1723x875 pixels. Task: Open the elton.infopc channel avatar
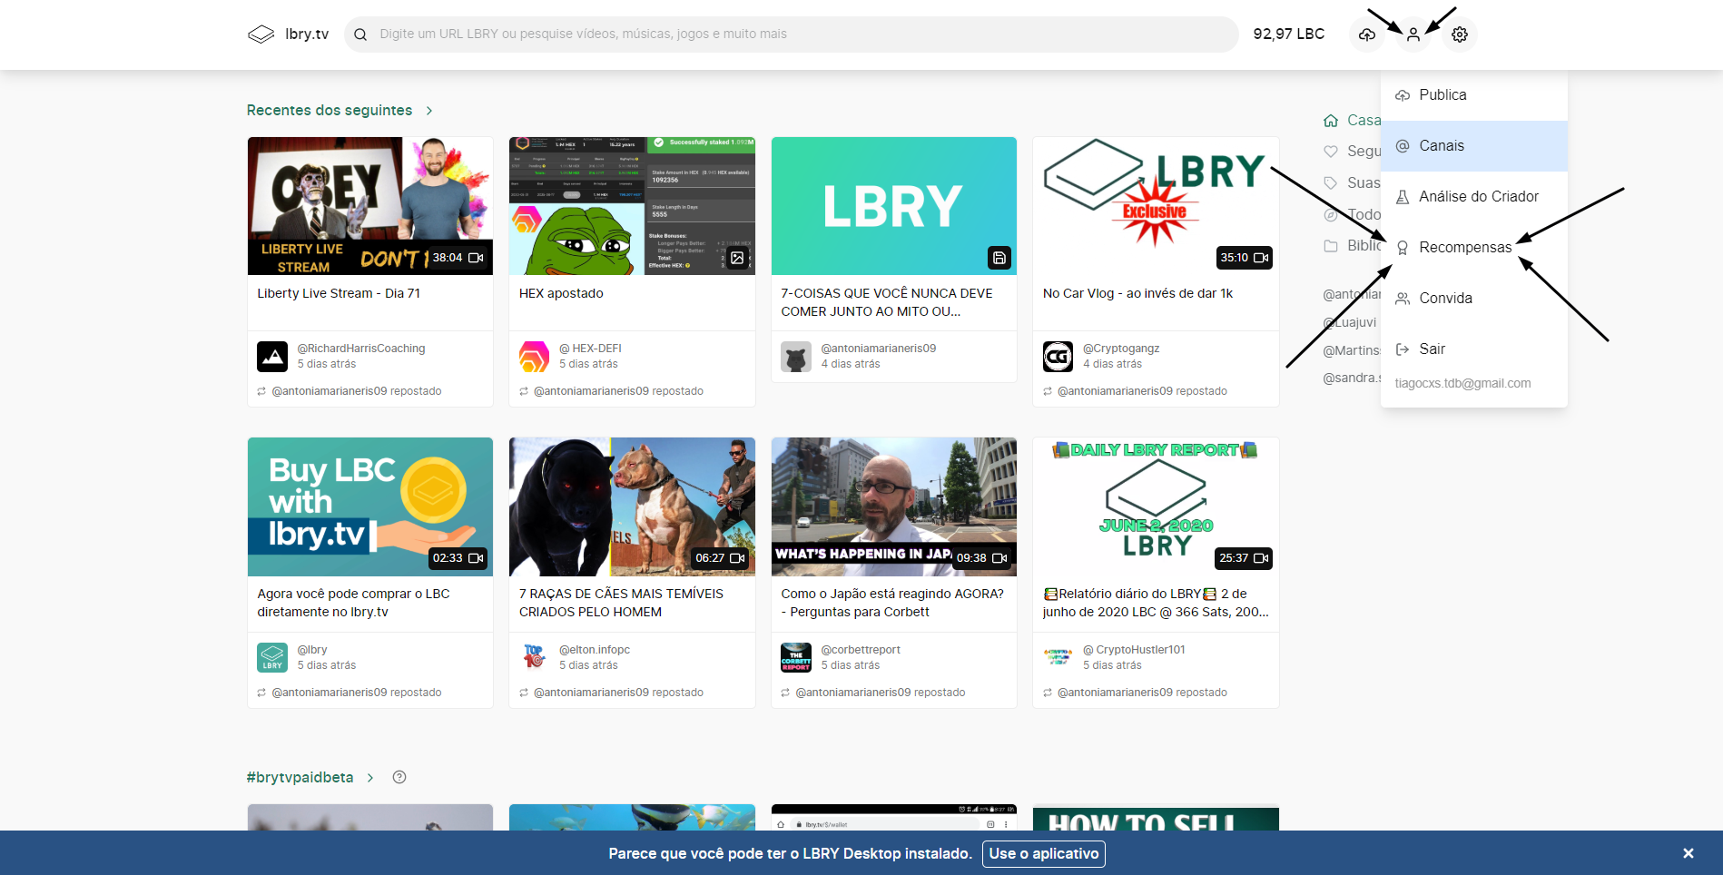[534, 658]
